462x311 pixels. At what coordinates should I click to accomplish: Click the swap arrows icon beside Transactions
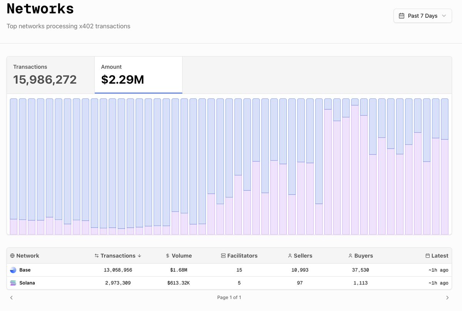tap(97, 256)
